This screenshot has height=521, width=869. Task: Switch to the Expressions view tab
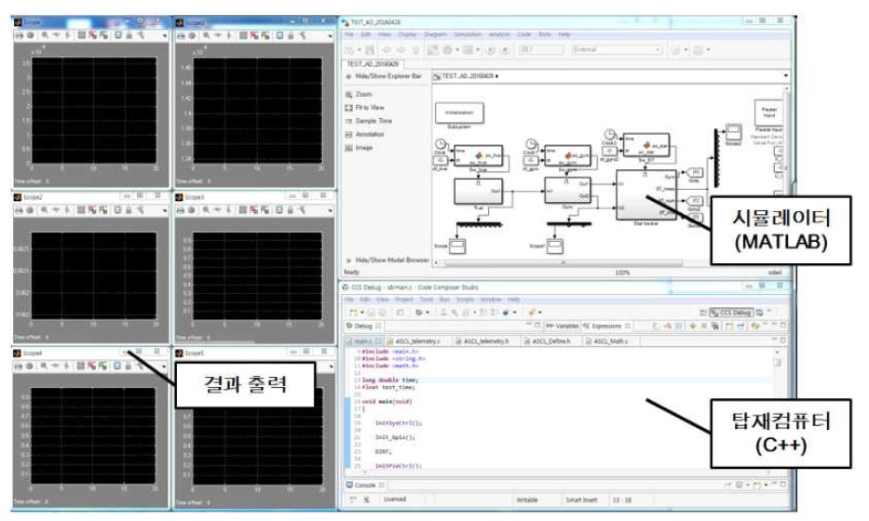coord(605,327)
